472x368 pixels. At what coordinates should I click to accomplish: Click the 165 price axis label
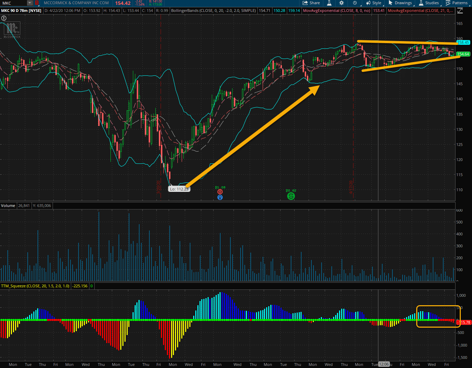(x=459, y=24)
